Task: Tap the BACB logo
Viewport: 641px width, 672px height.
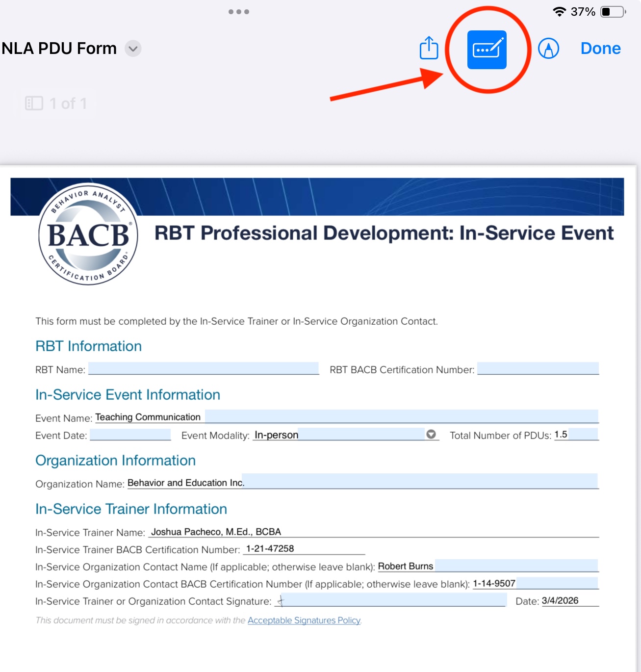Action: (88, 234)
